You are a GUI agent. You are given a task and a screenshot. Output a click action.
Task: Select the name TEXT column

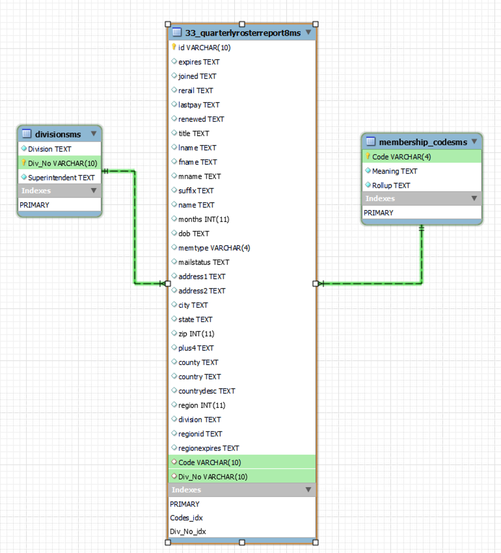tap(243, 204)
